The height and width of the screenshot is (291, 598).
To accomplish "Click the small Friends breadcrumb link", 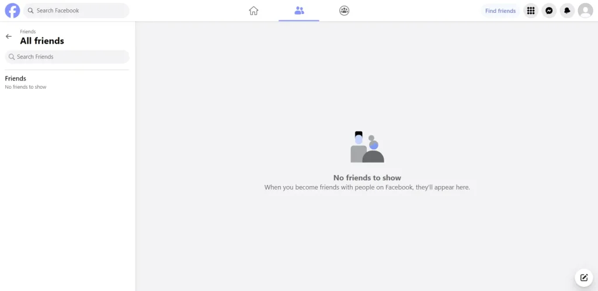I will click(28, 31).
